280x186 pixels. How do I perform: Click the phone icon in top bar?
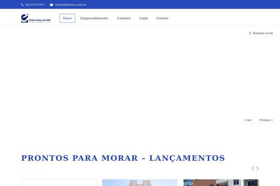point(22,5)
